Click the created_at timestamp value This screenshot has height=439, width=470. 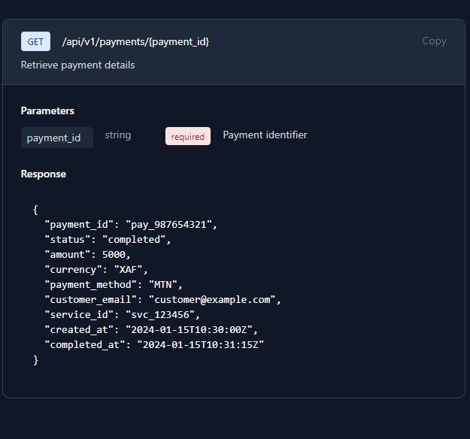[x=191, y=329]
